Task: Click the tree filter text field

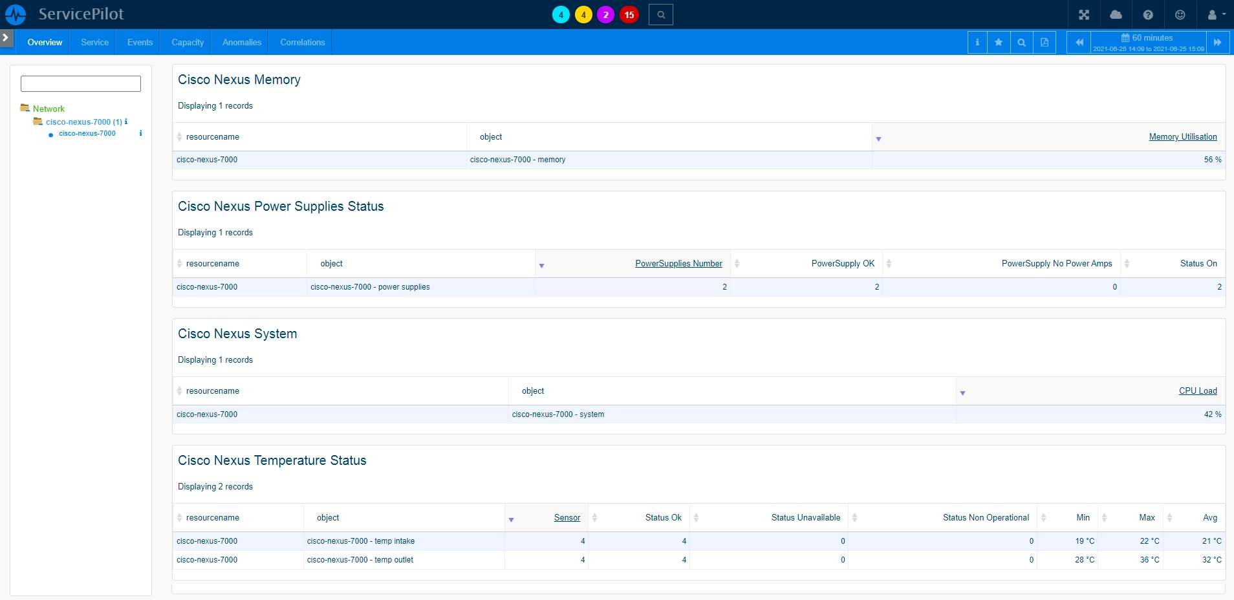Action: click(x=81, y=83)
